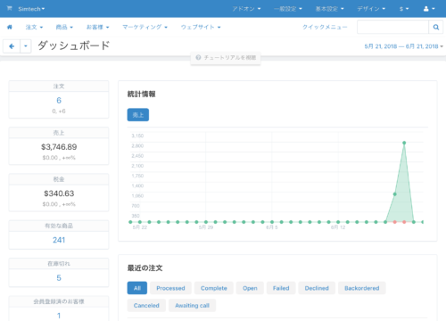Click the help icon in tutorial button
The width and height of the screenshot is (446, 321).
[x=198, y=57]
